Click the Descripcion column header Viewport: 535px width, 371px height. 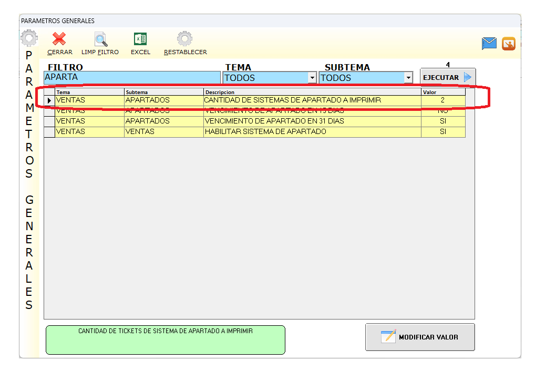point(312,92)
